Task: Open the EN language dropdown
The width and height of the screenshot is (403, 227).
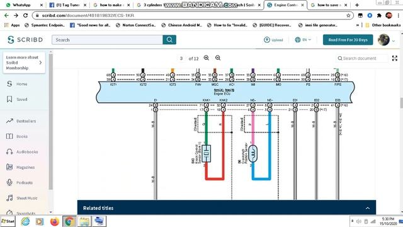Action: coord(304,40)
